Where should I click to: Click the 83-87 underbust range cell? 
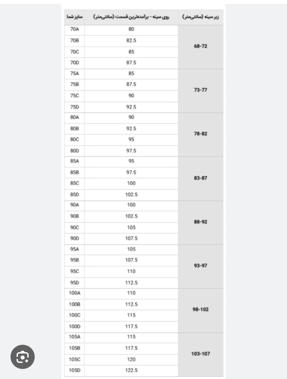(x=200, y=178)
